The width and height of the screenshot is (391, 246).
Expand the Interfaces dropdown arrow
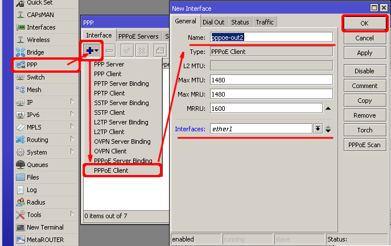(x=318, y=129)
